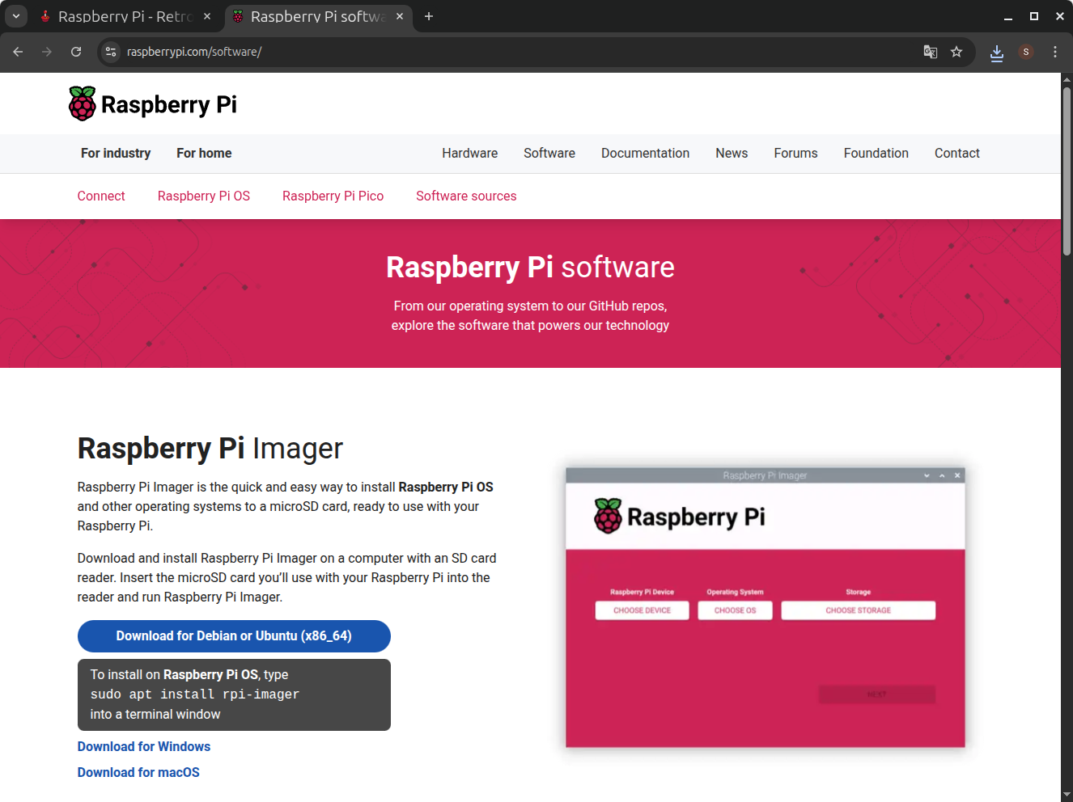Open the translate page icon
Image resolution: width=1073 pixels, height=802 pixels.
click(931, 52)
